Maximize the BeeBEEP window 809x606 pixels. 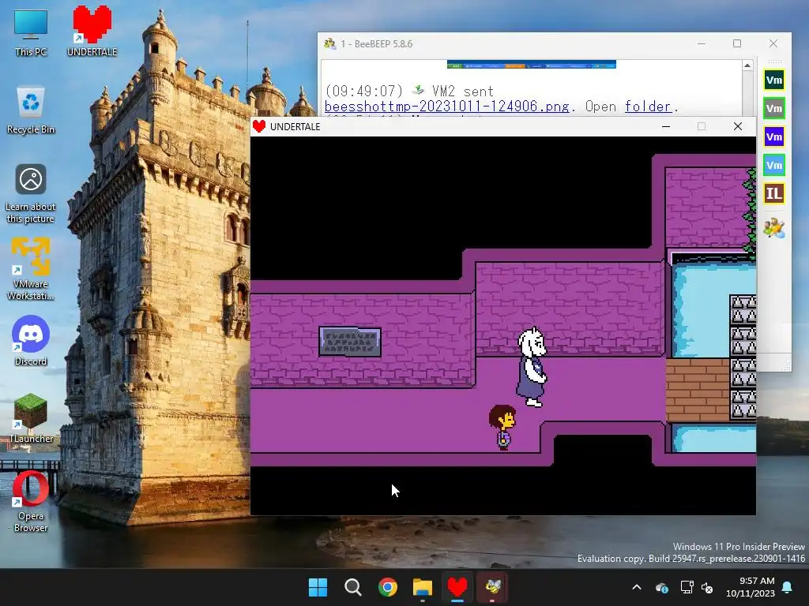737,44
